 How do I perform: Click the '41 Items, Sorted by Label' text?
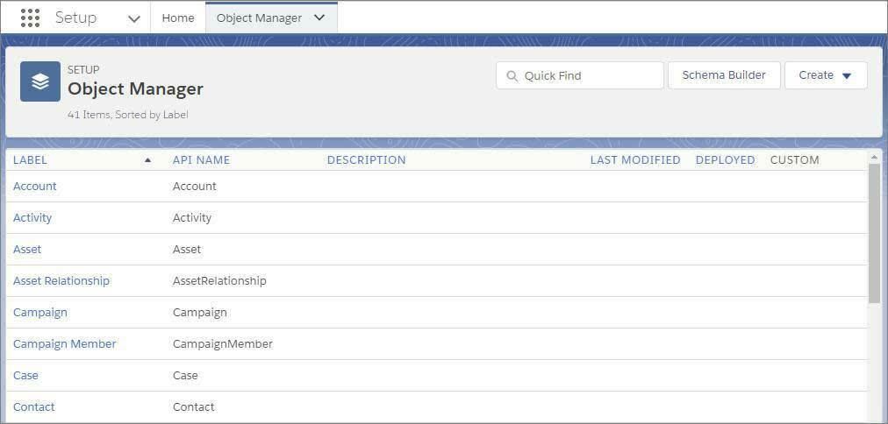coord(127,115)
